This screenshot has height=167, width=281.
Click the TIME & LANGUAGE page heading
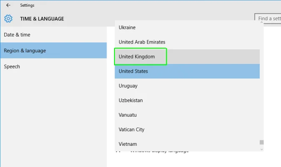click(x=42, y=19)
